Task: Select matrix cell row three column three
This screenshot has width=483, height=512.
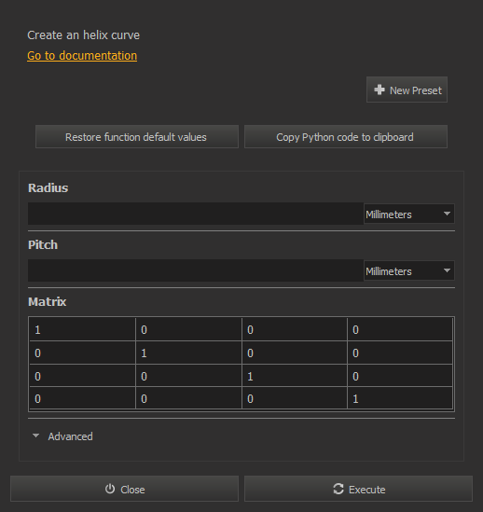Action: [295, 376]
